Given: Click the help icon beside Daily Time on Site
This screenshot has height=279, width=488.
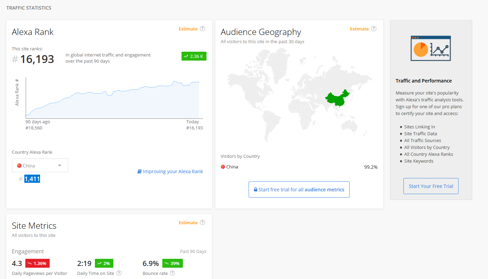Looking at the screenshot, I should [x=119, y=273].
